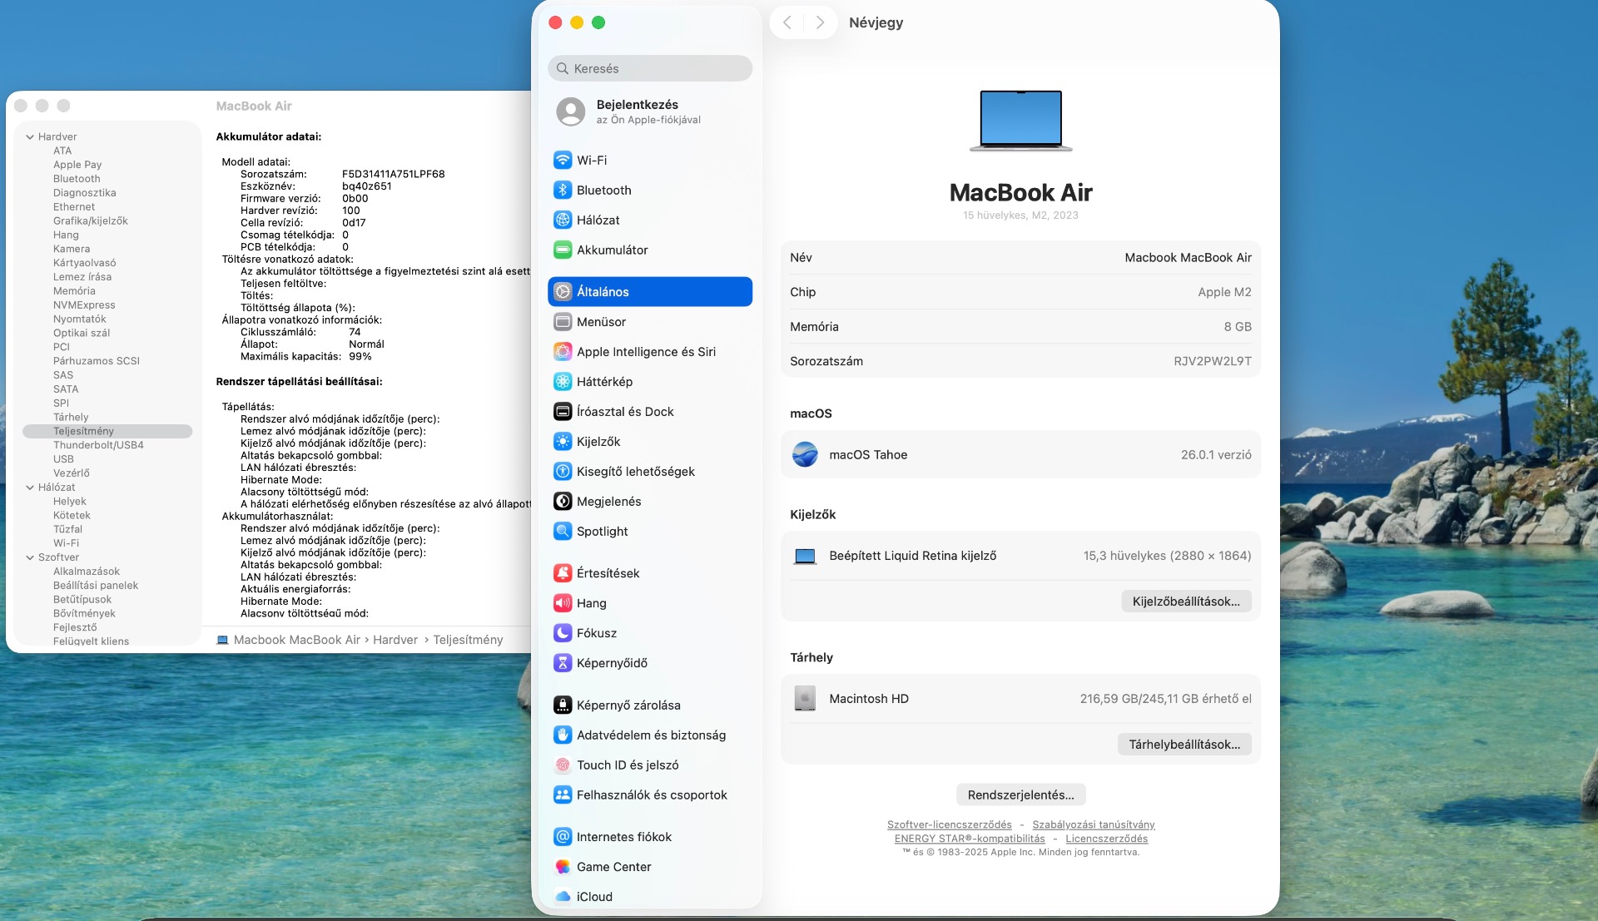Open Touch ID és jelszó icon
The image size is (1598, 921).
coord(563,765)
